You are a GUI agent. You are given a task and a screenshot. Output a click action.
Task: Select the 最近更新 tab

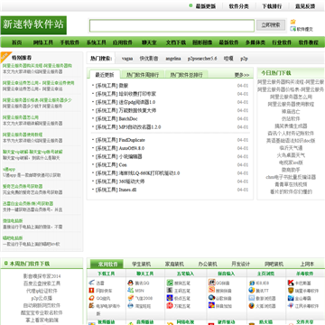point(105,75)
